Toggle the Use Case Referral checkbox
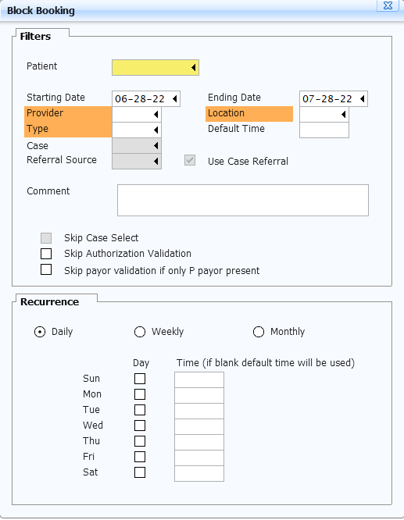The height and width of the screenshot is (520, 404). pyautogui.click(x=190, y=160)
